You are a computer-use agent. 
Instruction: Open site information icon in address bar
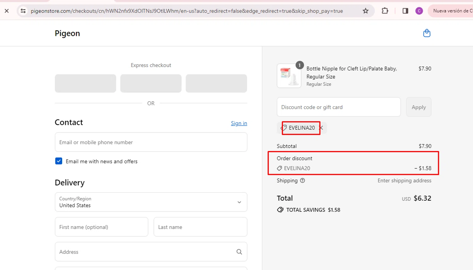click(x=23, y=11)
